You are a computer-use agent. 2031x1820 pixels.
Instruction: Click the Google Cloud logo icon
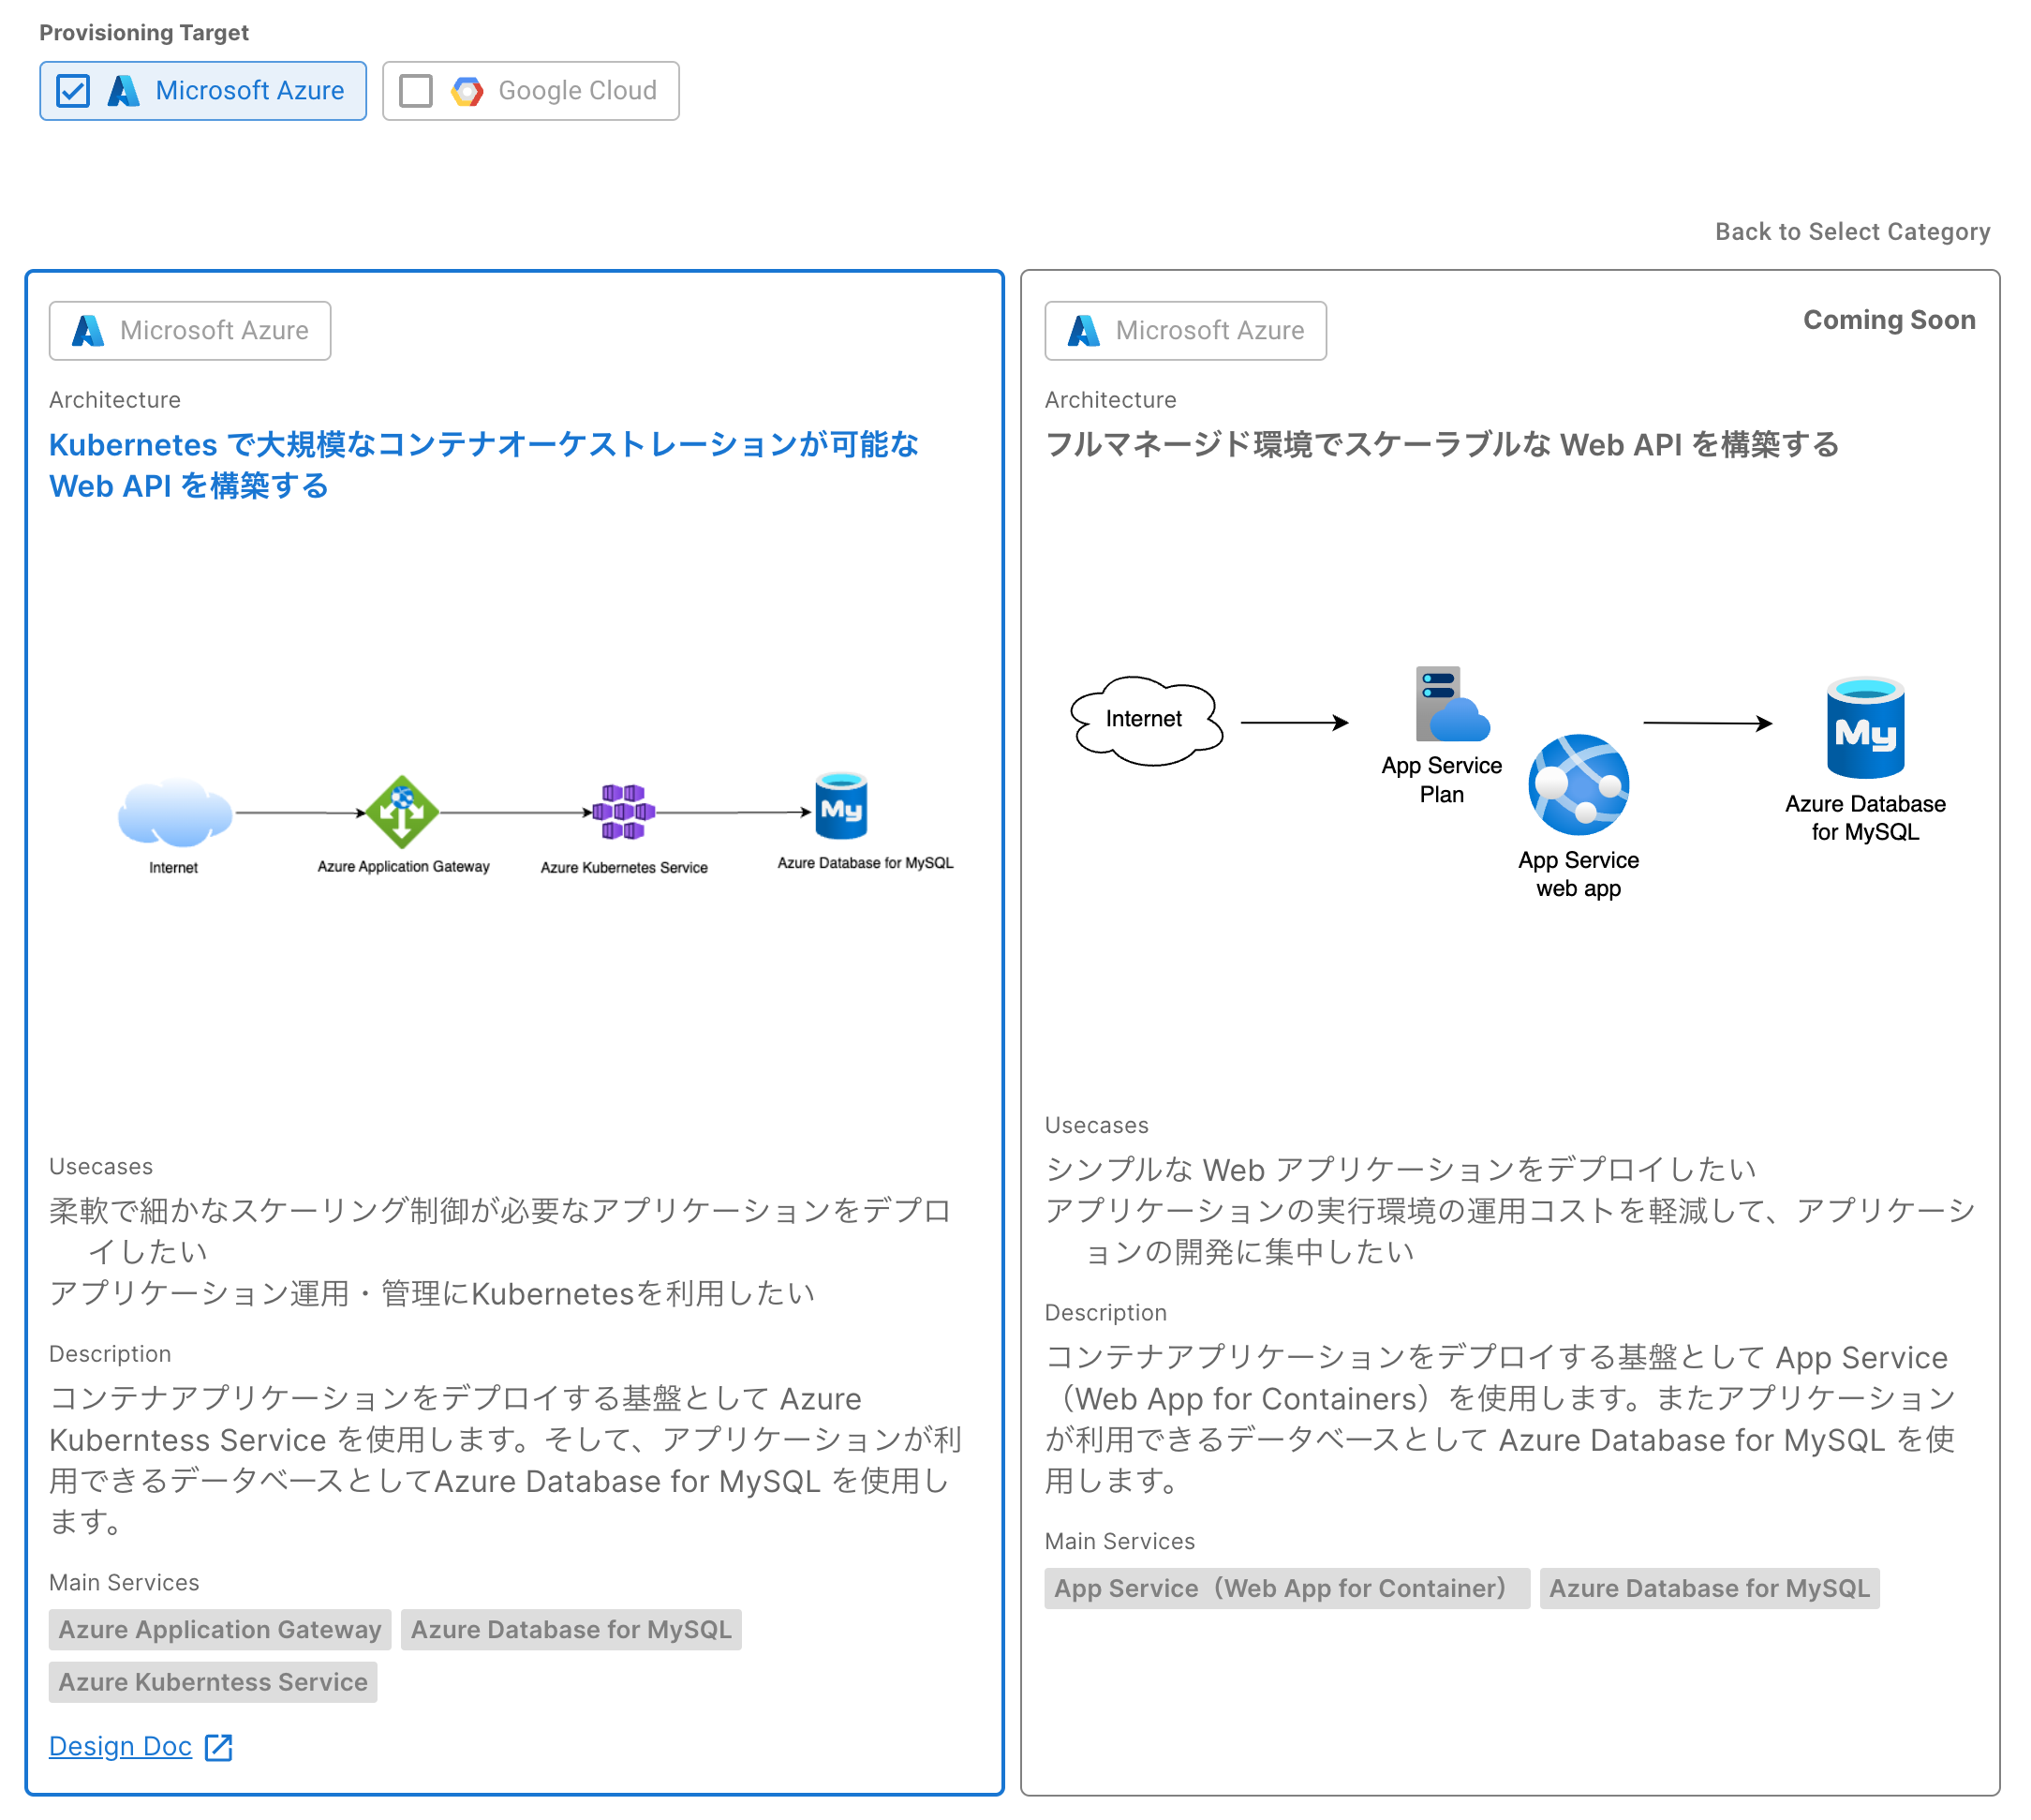(x=467, y=91)
